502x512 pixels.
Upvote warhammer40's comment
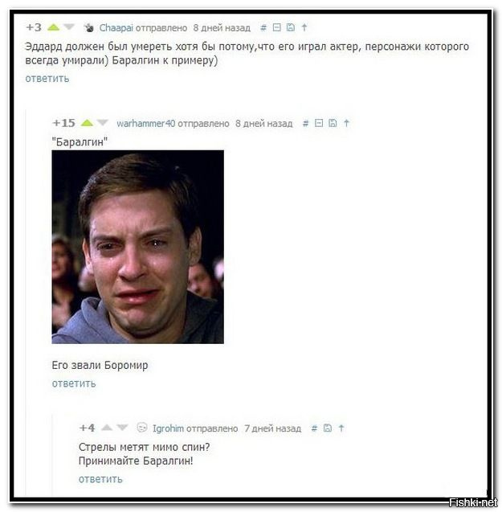click(87, 123)
